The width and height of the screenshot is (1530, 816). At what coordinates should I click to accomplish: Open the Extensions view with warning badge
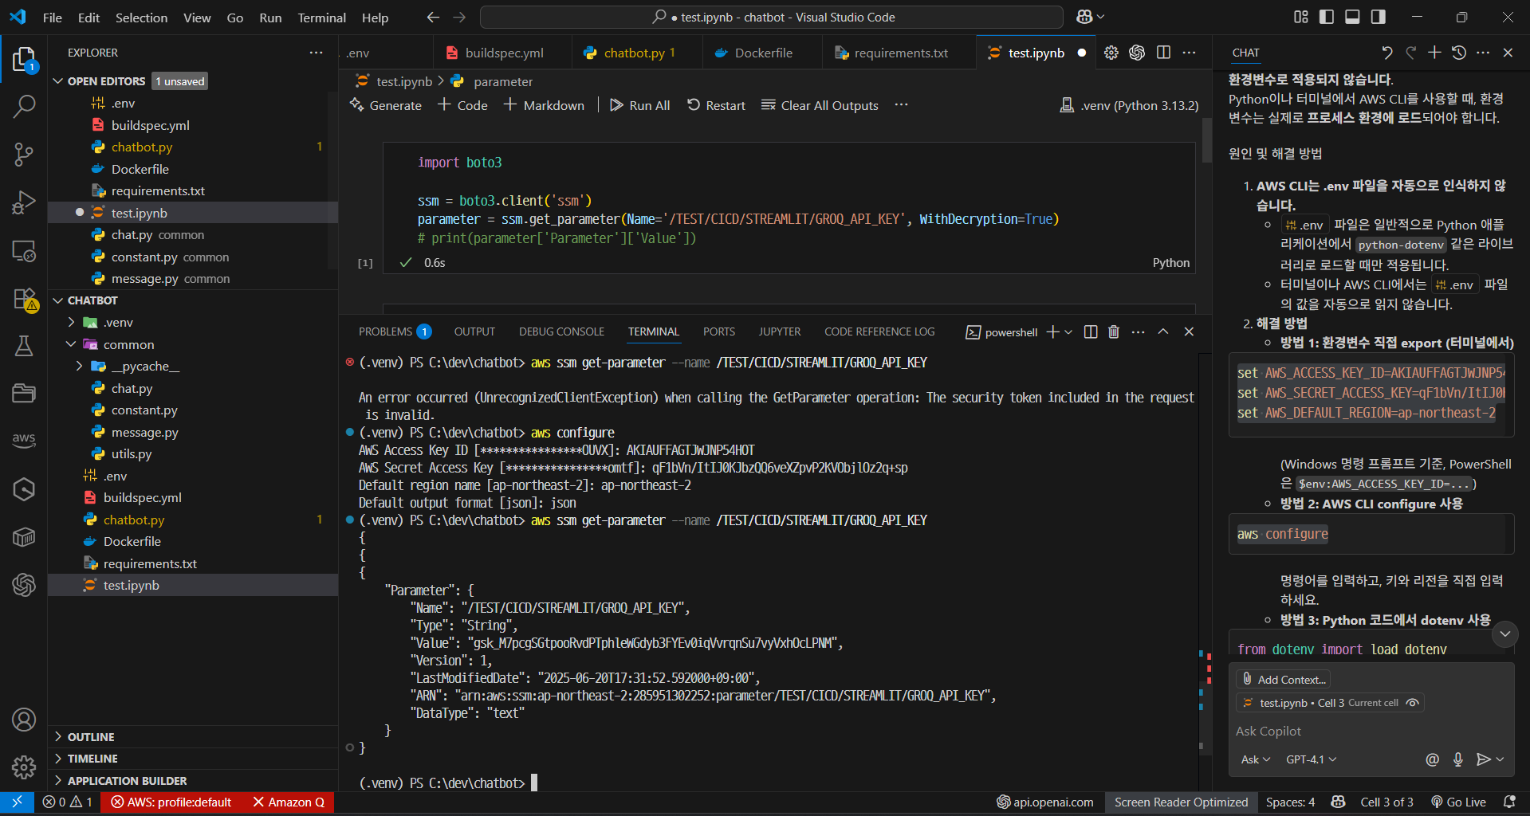click(x=24, y=299)
